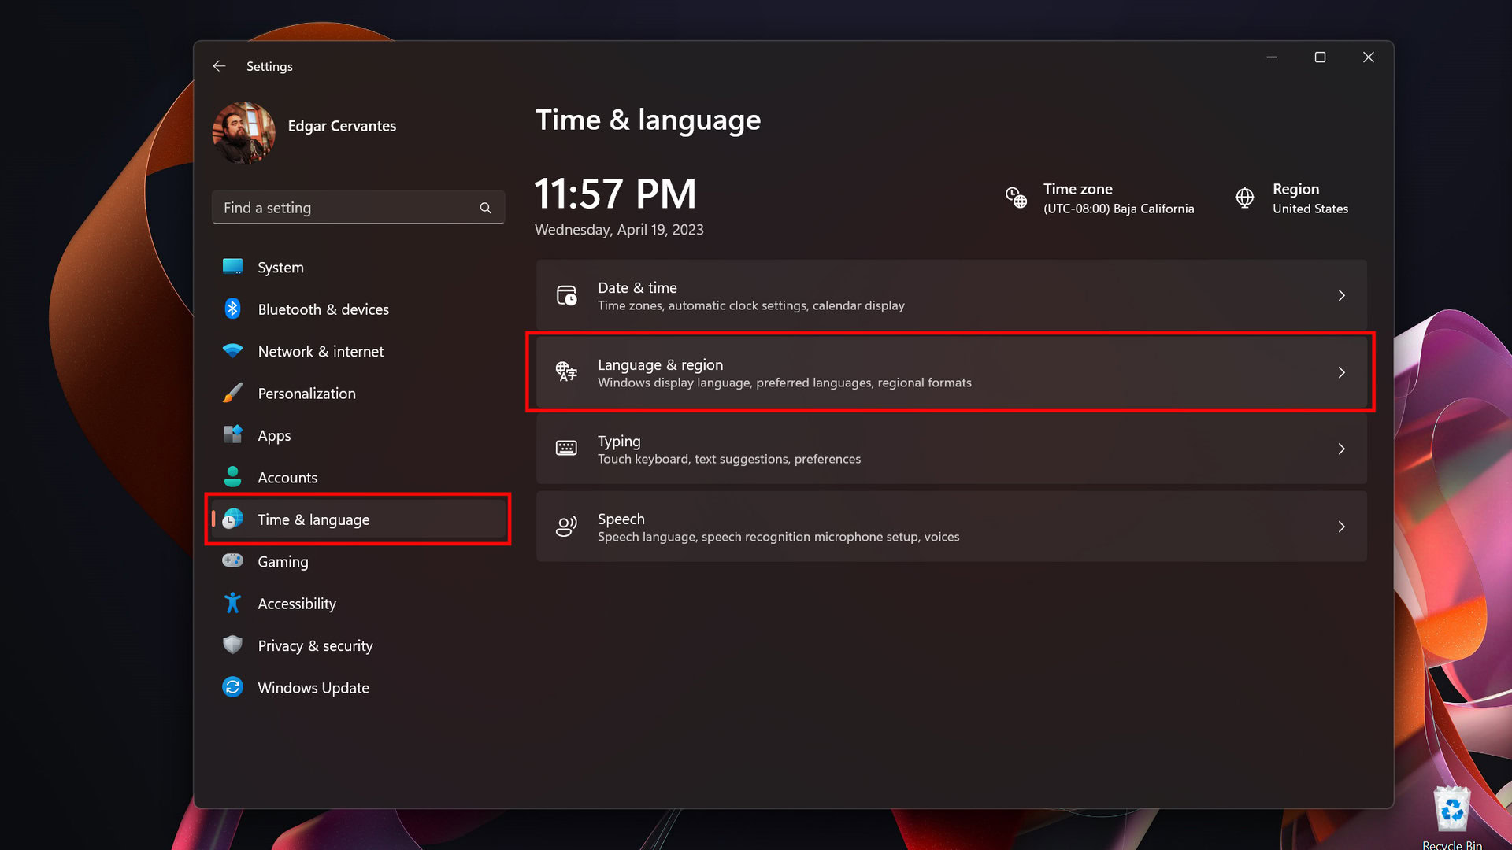Open the Windows Update sync icon
This screenshot has width=1512, height=850.
pyautogui.click(x=232, y=687)
